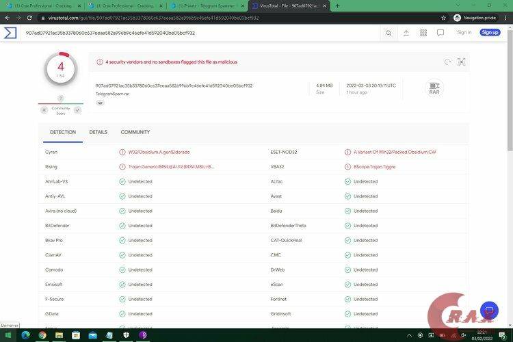
Task: Open a new browser tab with plus
Action: pyautogui.click(x=337, y=5)
